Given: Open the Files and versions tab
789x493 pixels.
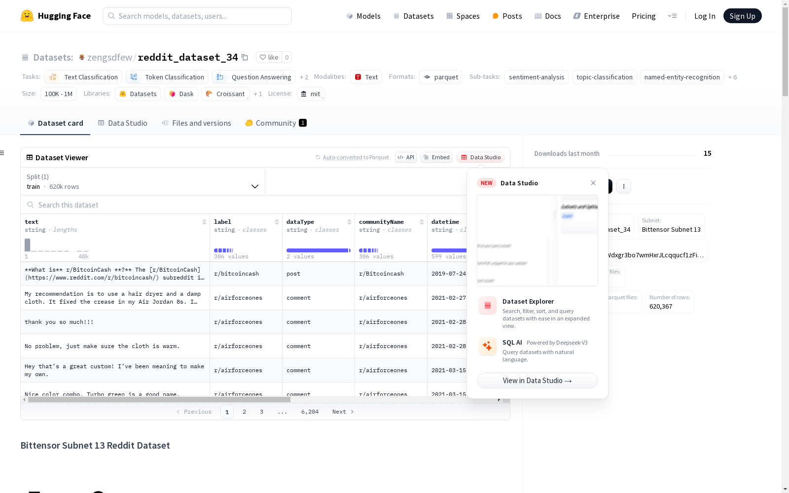Looking at the screenshot, I should 196,123.
